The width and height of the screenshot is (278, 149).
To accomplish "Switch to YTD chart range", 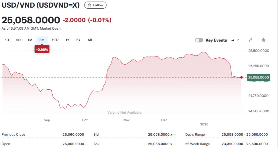I will [x=55, y=40].
